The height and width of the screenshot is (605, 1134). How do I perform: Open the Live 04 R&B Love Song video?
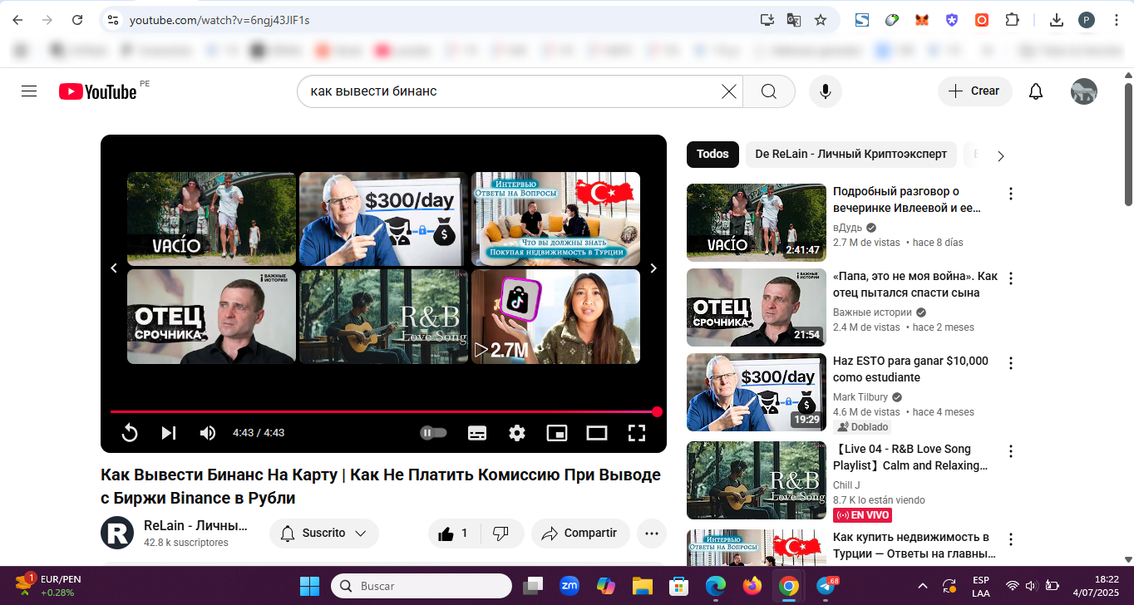(x=910, y=457)
